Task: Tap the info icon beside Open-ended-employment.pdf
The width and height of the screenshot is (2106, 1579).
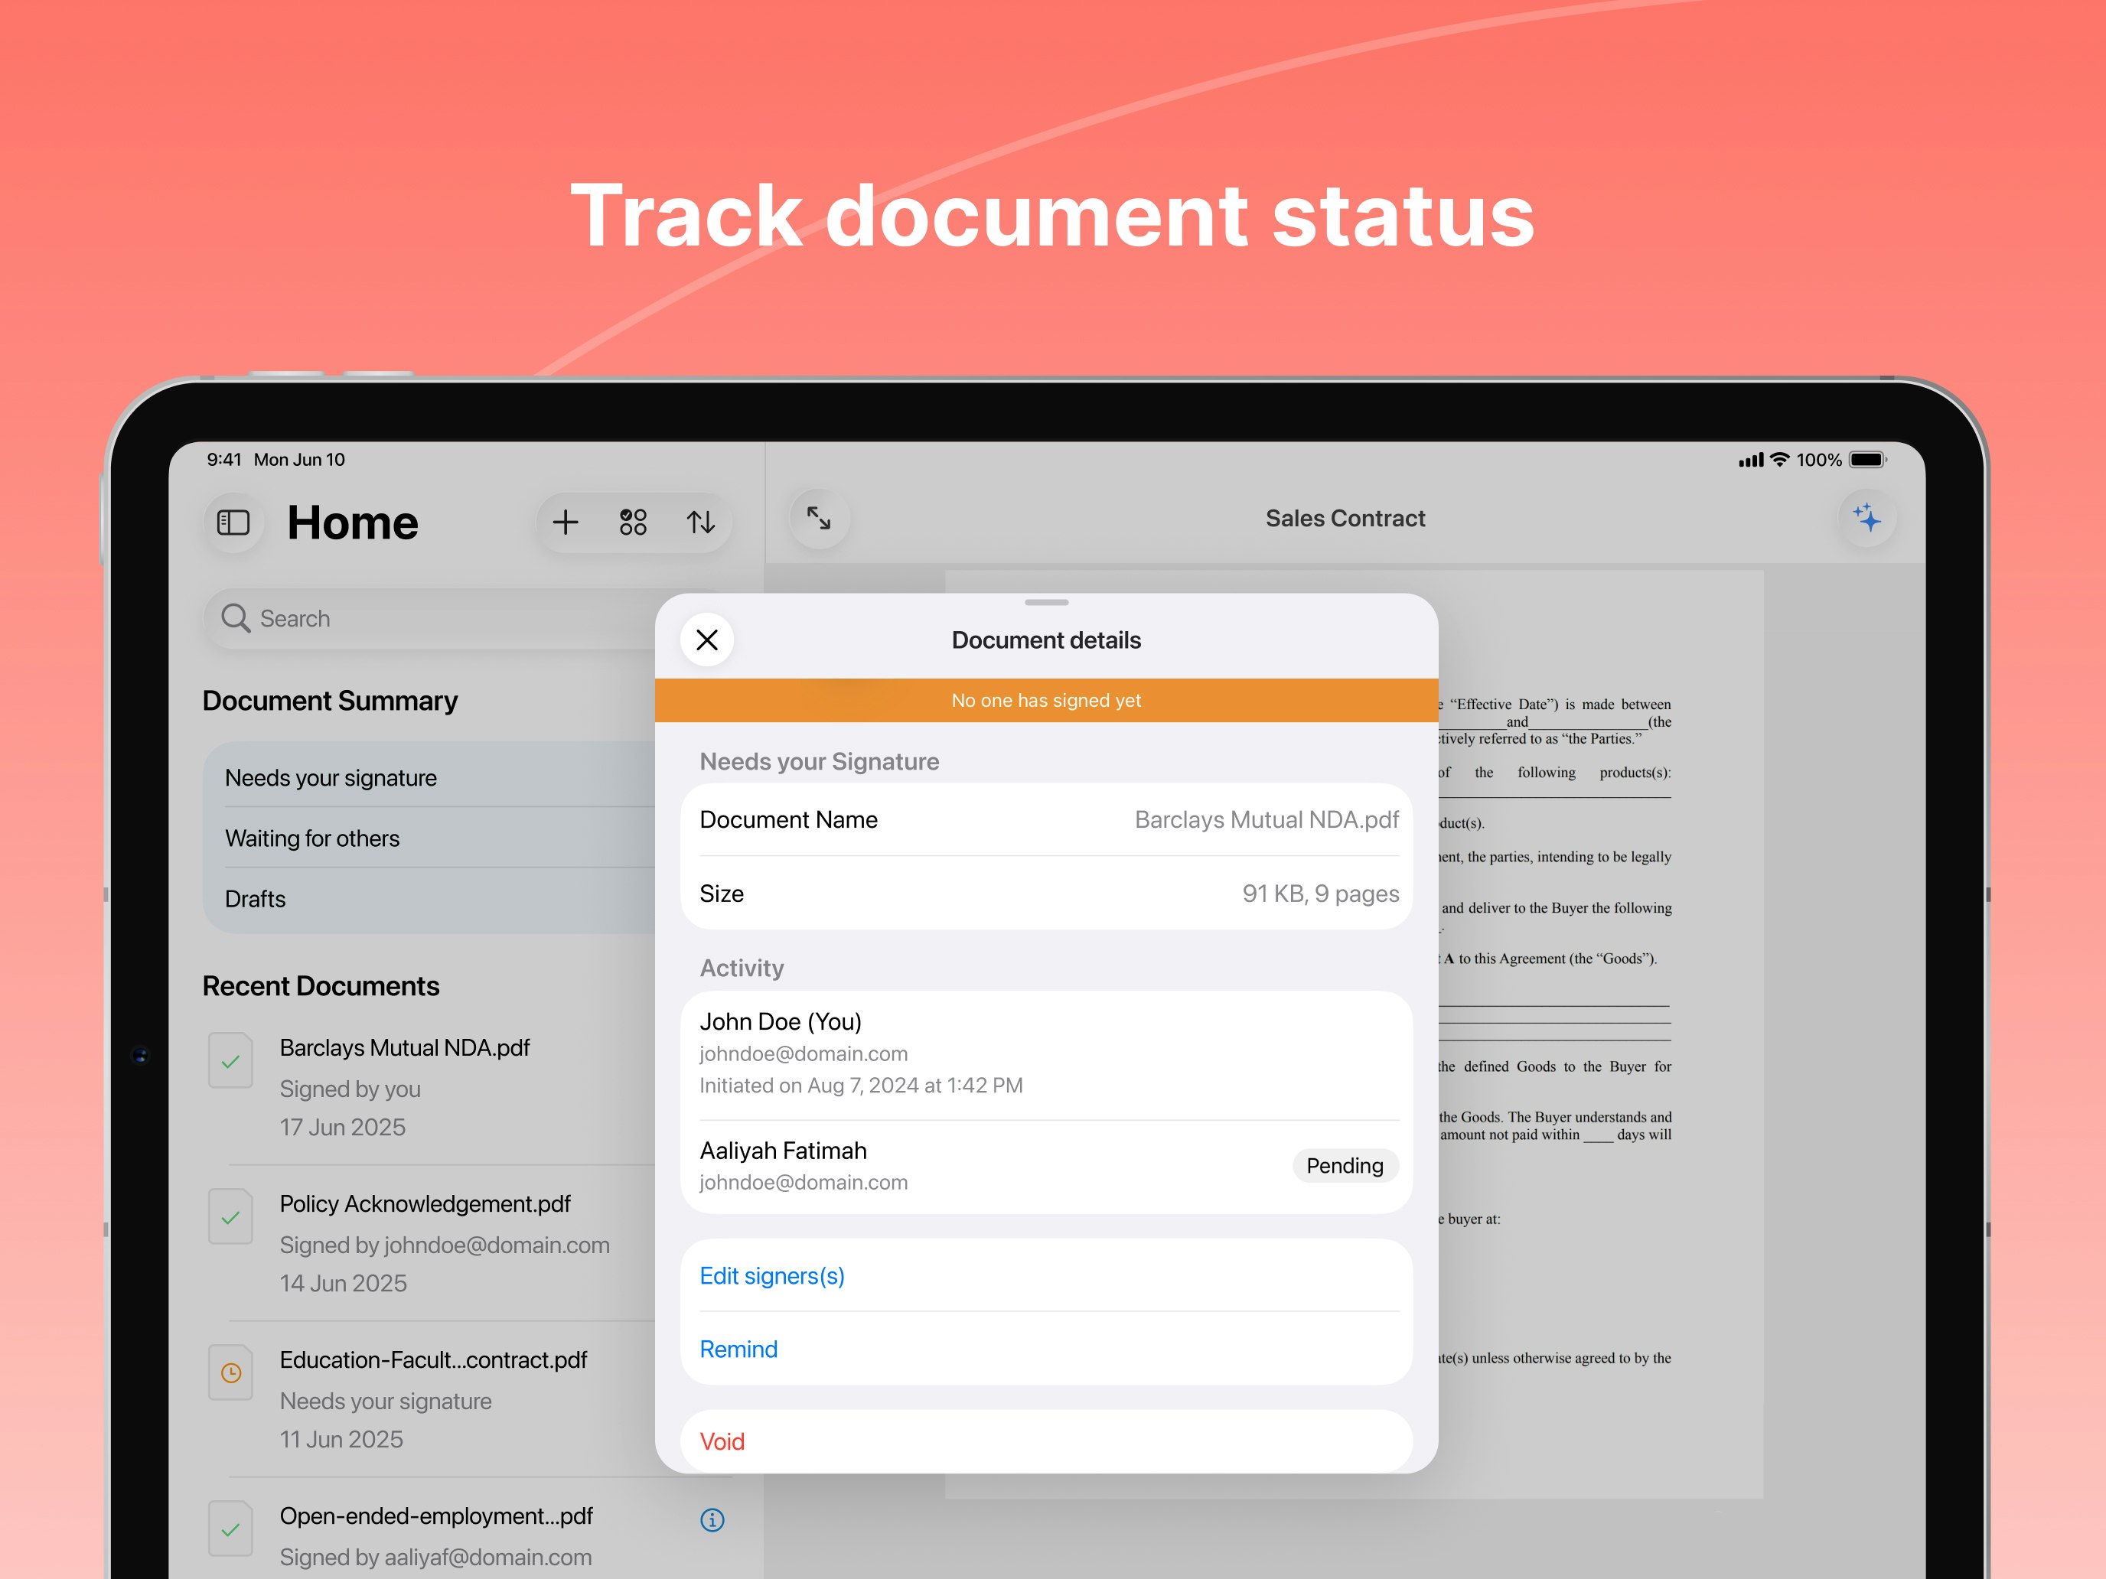Action: 712,1519
